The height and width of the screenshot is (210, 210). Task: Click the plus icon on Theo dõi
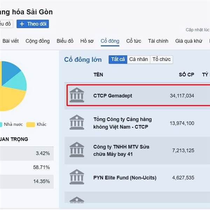pyautogui.click(x=22, y=24)
